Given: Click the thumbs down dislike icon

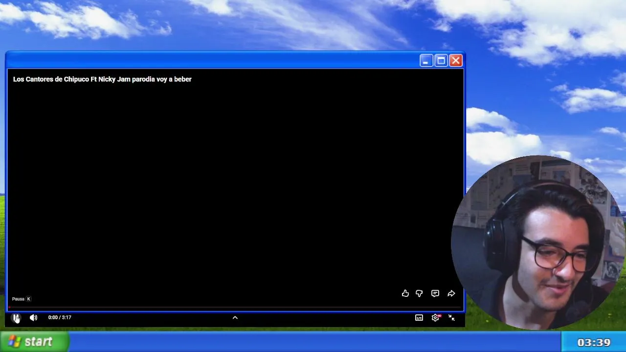Looking at the screenshot, I should click(x=419, y=293).
